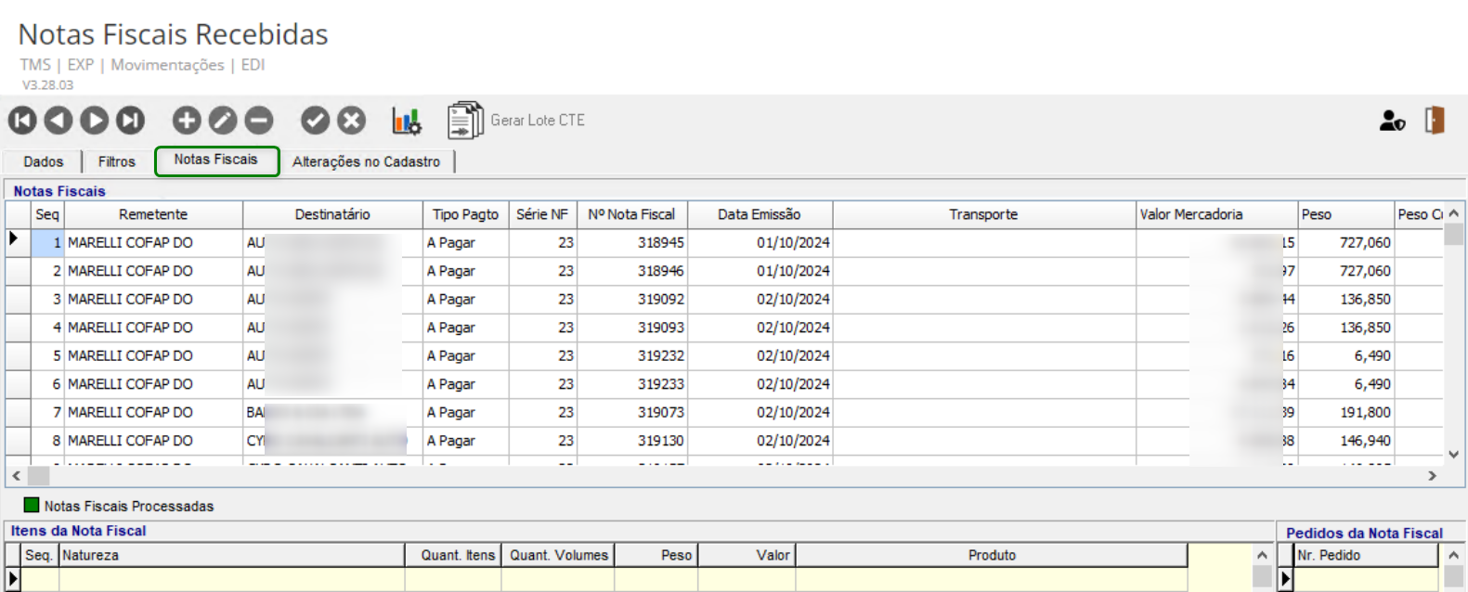Click the Movimentações breadcrumb text
Viewport: 1468px width, 592px height.
(x=167, y=65)
